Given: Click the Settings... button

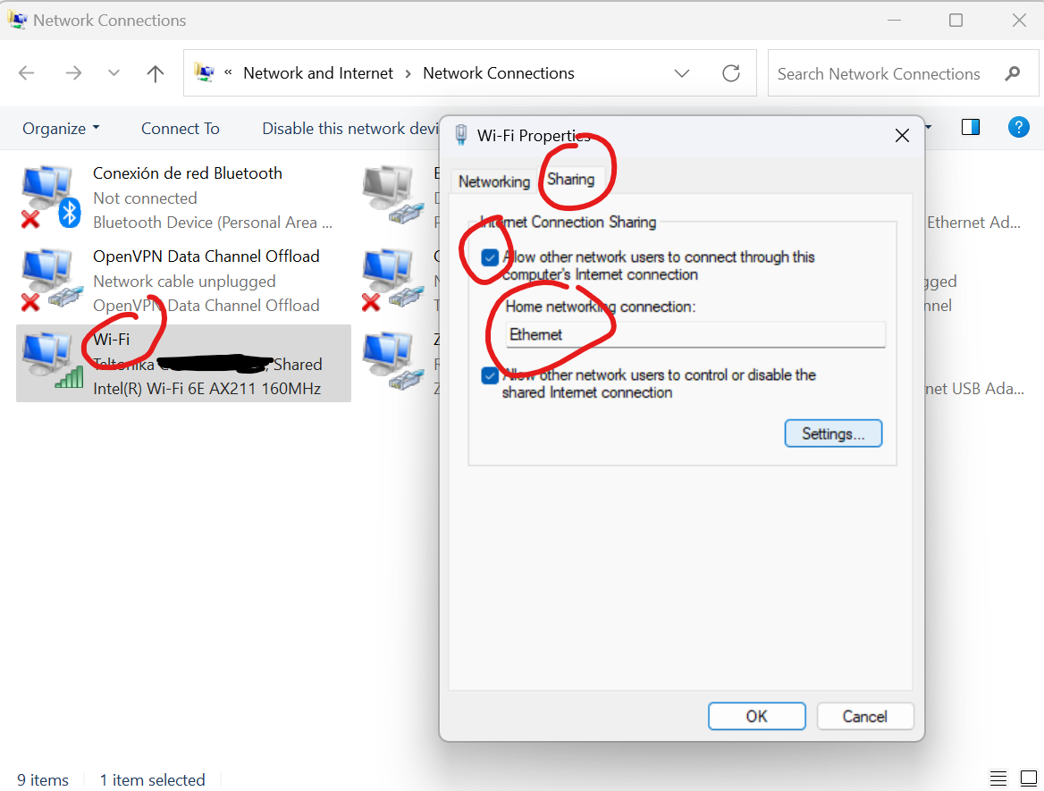Looking at the screenshot, I should (833, 433).
